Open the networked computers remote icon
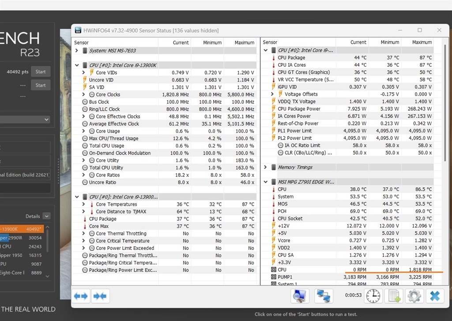This screenshot has width=452, height=321. 324,296
